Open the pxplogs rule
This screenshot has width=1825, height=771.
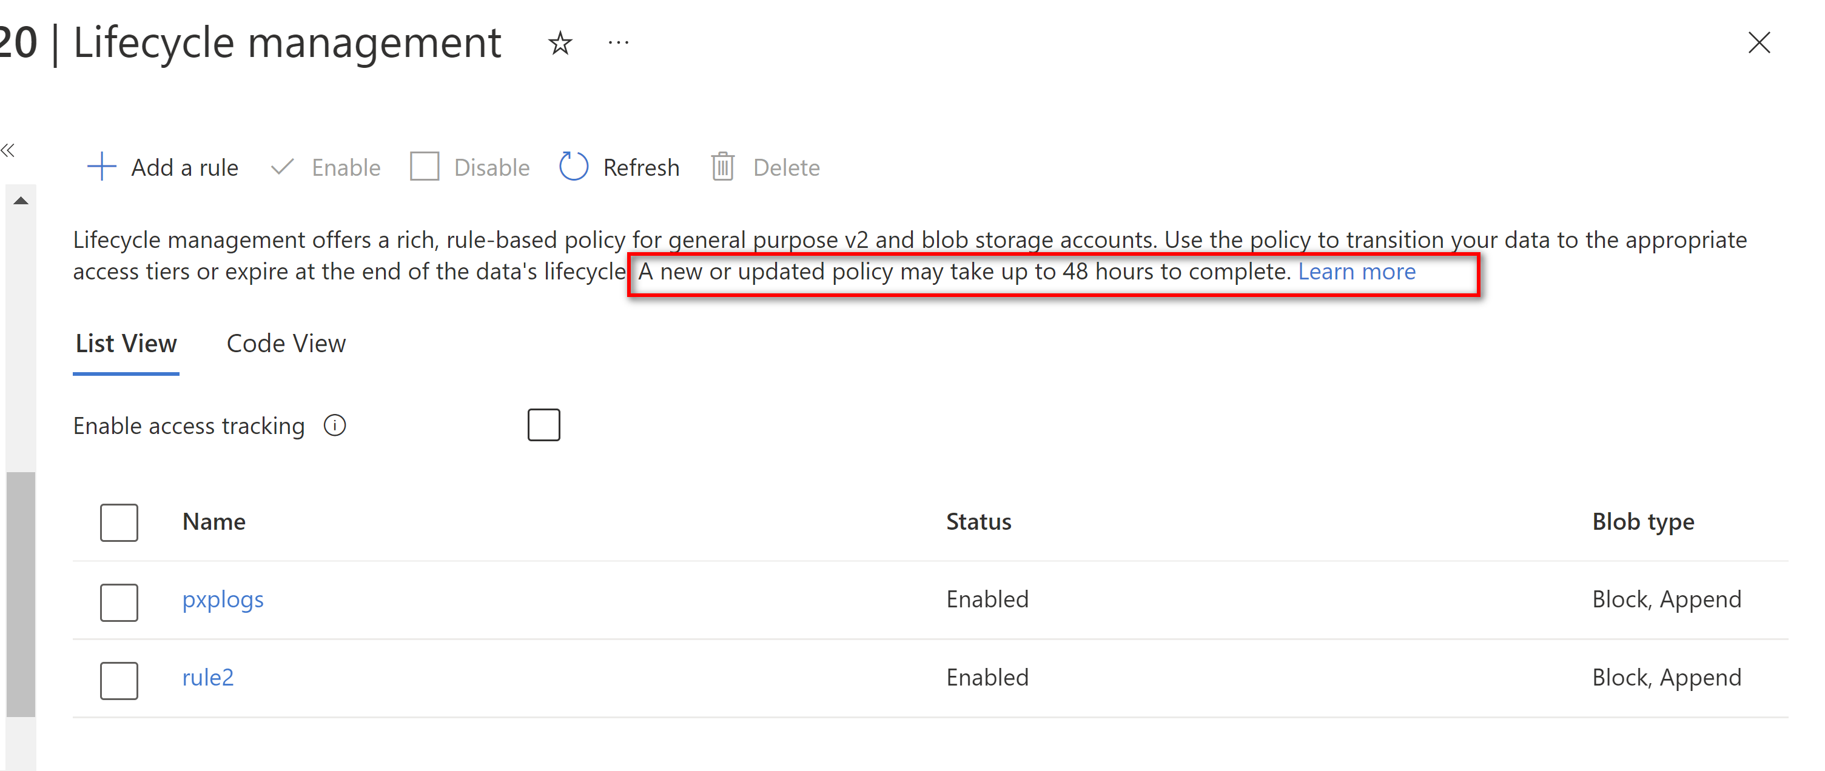click(223, 599)
